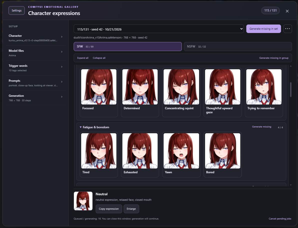Click the 'COMFYUI EMOTIONAL GALLERY' label
298x228 pixels.
[x=53, y=7]
